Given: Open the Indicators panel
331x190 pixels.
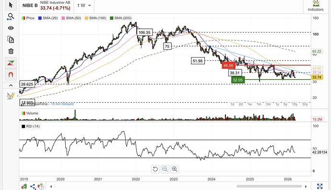Looking at the screenshot, I should tap(316, 6).
